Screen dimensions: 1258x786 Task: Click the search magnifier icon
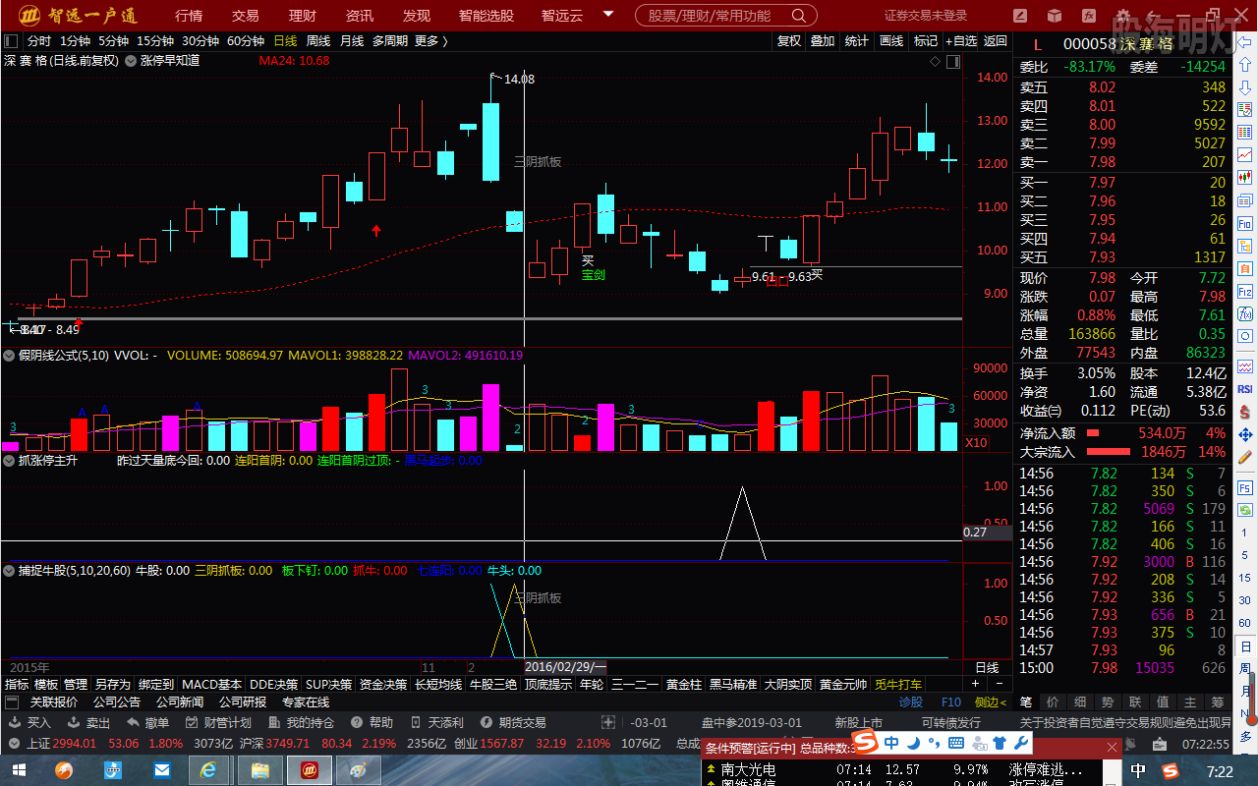pos(799,16)
